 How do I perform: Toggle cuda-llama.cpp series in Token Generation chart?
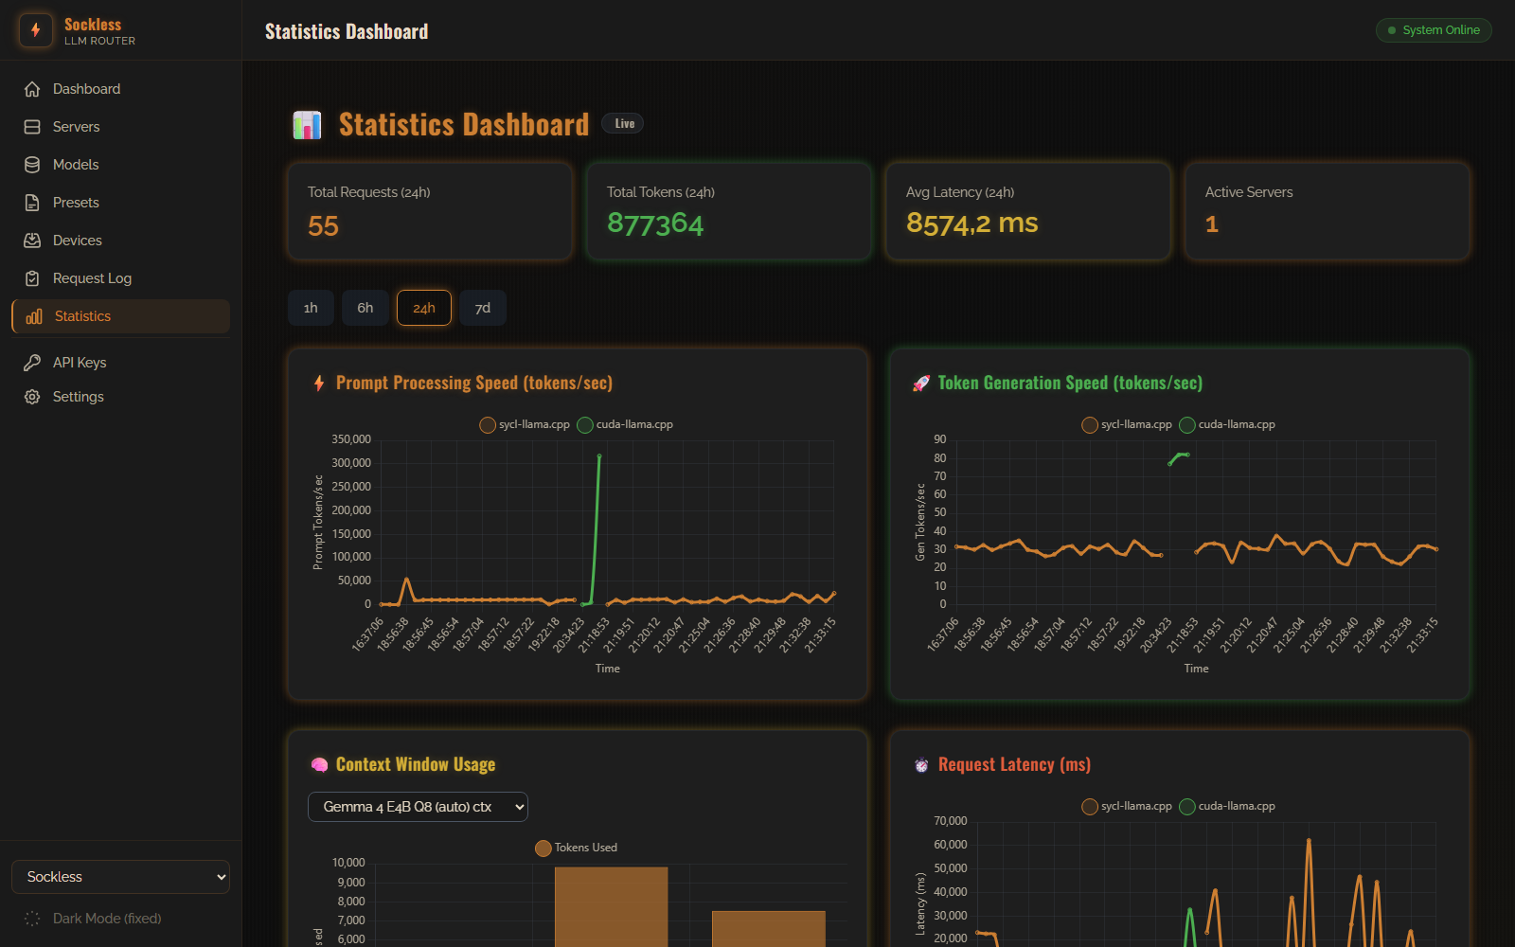[1227, 424]
